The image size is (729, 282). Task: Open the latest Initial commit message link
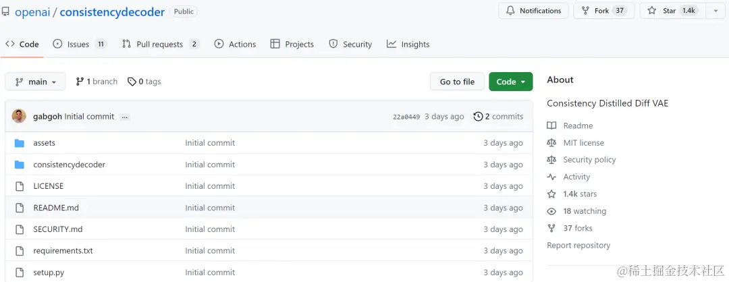[x=89, y=117]
